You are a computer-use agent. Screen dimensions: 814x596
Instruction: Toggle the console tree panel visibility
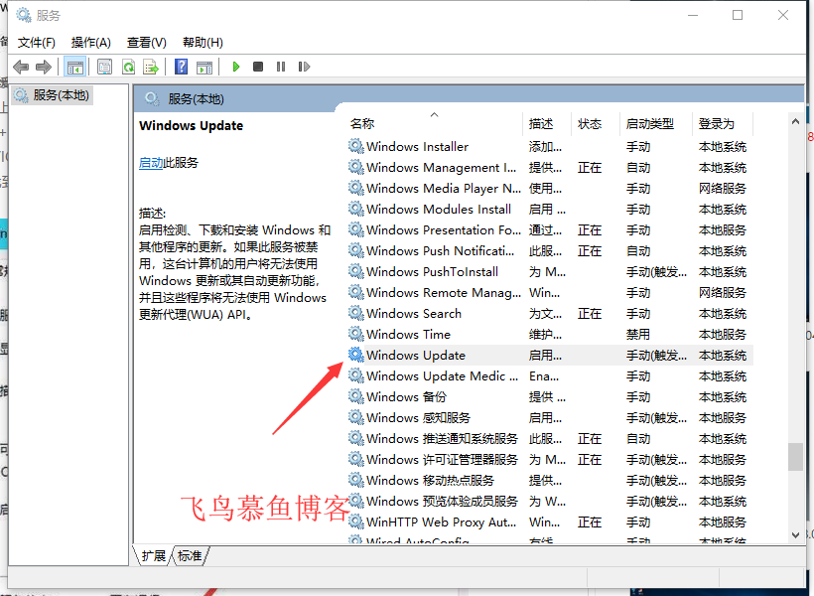(74, 67)
